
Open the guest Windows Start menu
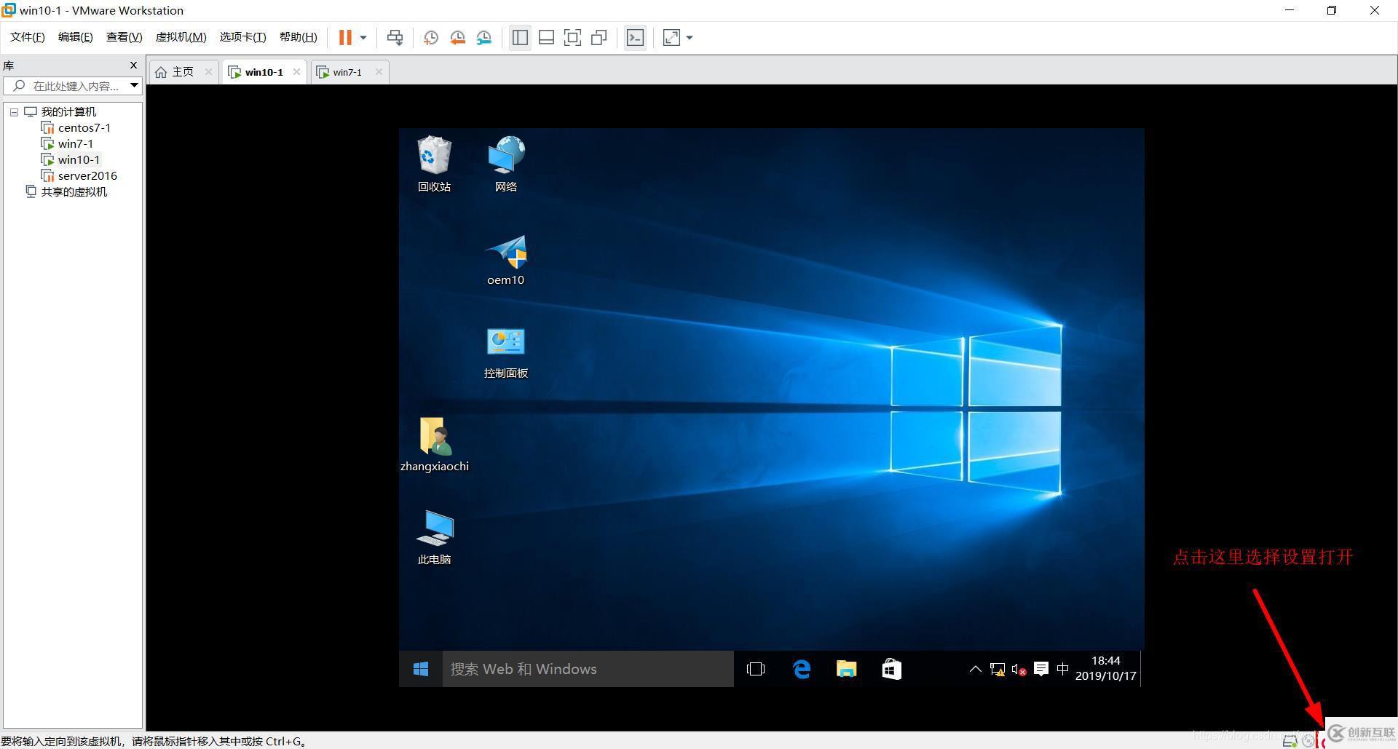[420, 669]
